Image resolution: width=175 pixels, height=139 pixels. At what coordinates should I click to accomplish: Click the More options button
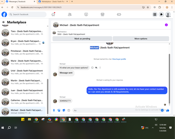141,39
